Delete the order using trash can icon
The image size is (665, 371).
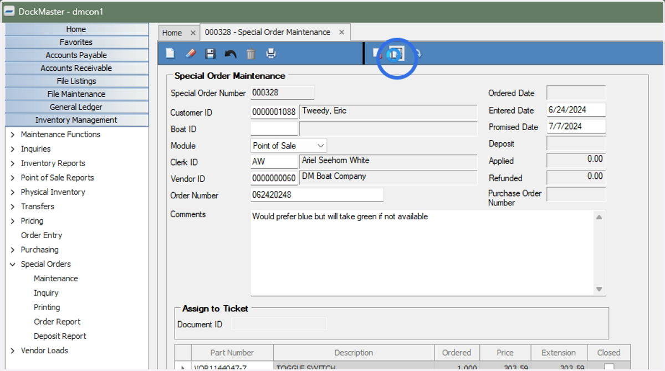(250, 54)
